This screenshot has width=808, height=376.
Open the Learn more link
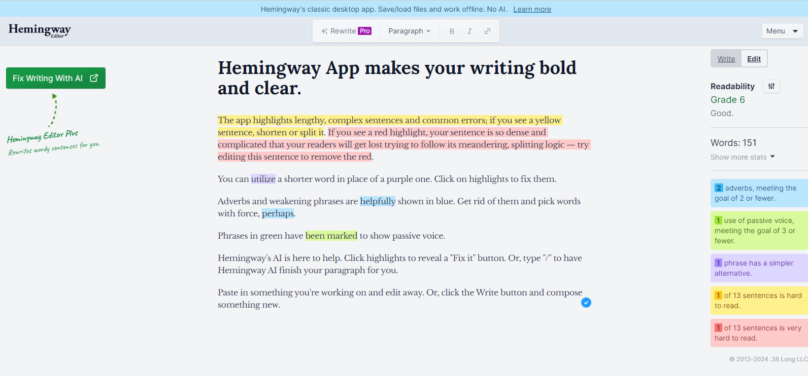[532, 9]
